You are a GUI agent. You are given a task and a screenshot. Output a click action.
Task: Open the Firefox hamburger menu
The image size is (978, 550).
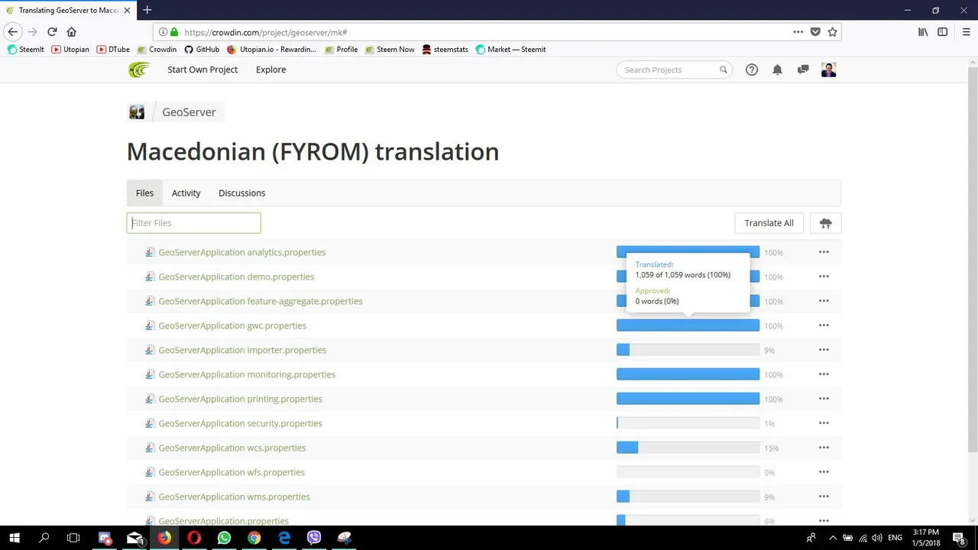(966, 32)
